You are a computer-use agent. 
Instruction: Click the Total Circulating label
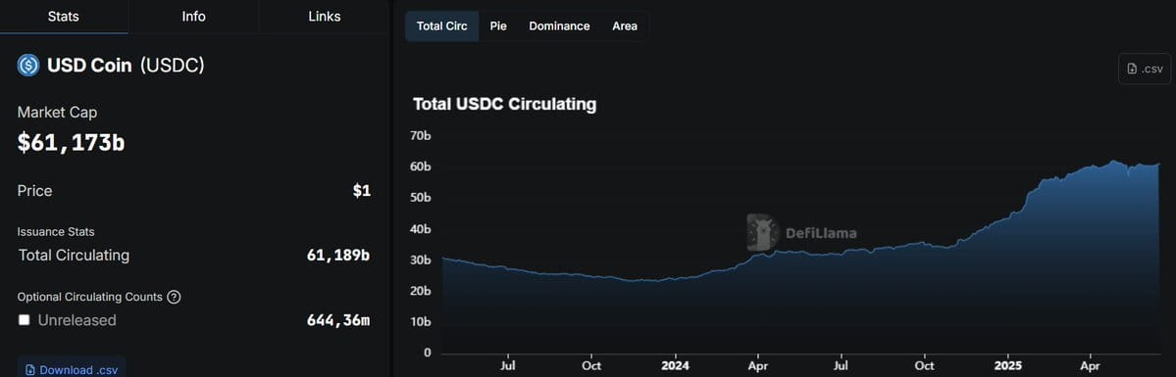pos(74,256)
